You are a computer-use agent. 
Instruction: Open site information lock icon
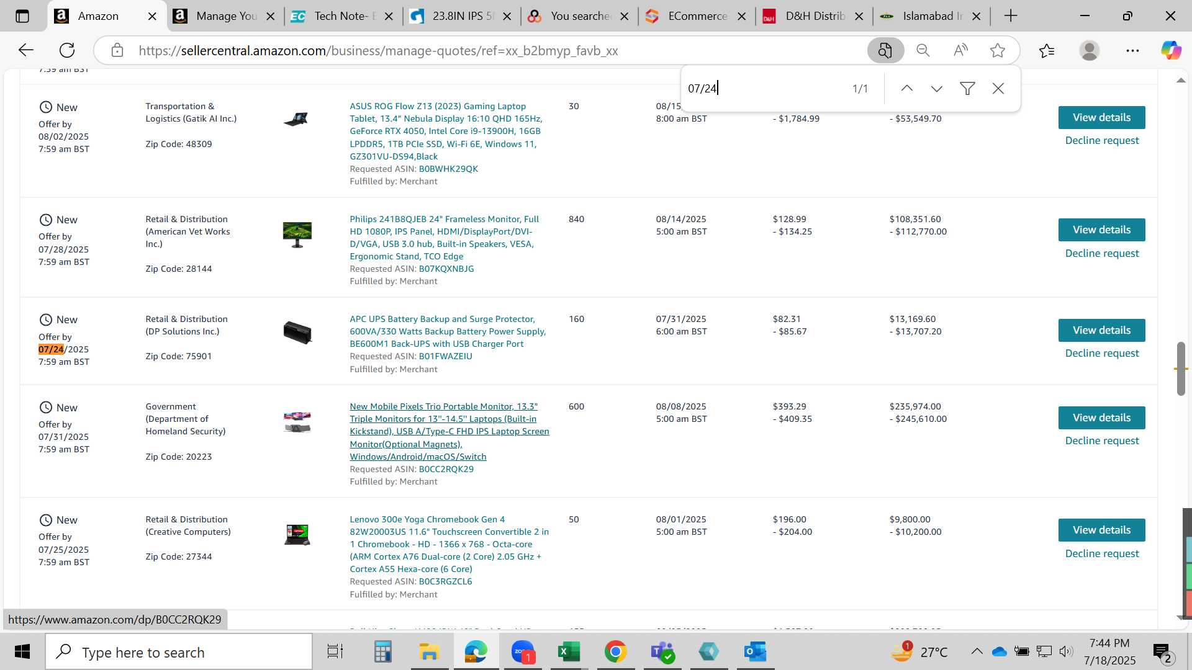coord(117,50)
